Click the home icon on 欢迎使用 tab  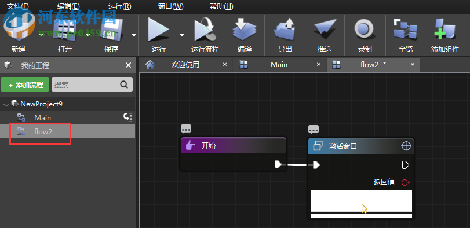150,65
